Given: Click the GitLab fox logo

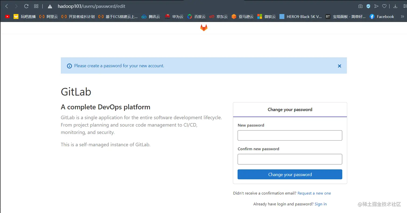Looking at the screenshot, I should (204, 28).
